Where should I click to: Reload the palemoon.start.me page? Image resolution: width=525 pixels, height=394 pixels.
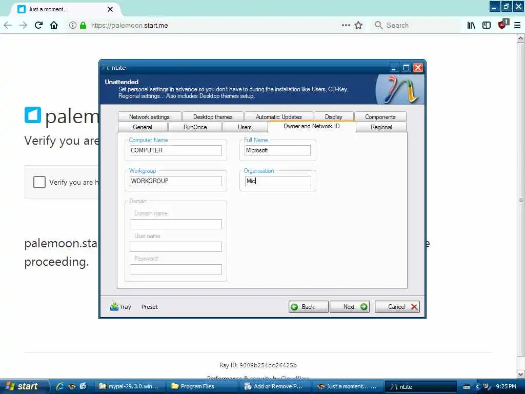tap(38, 25)
